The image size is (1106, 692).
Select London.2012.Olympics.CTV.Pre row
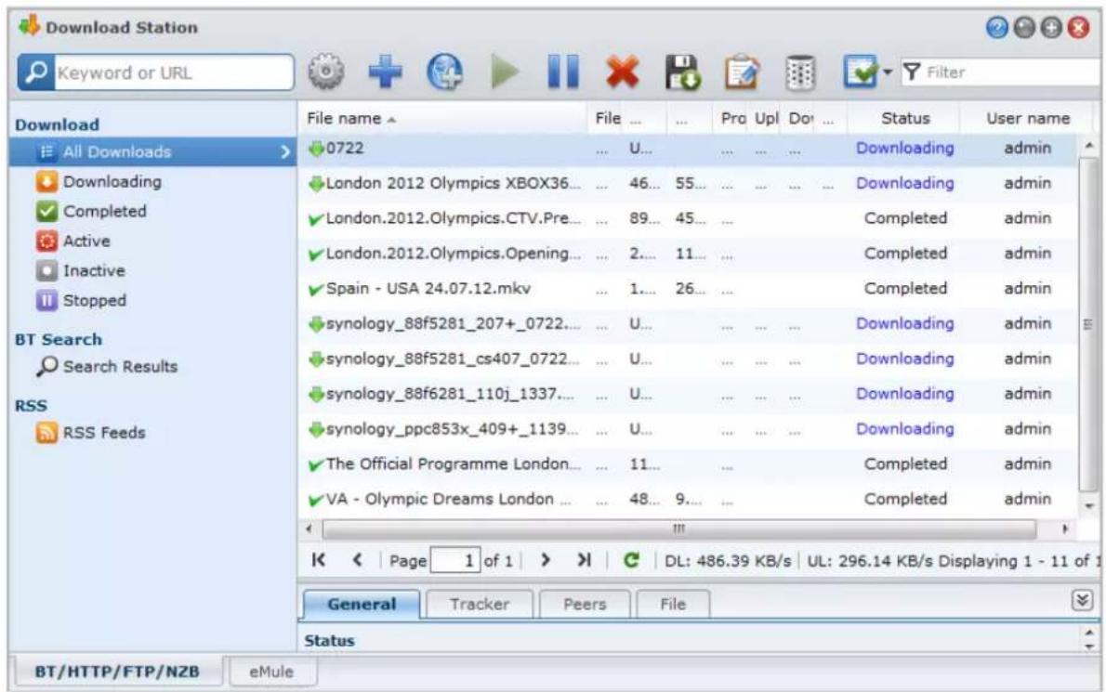point(688,218)
